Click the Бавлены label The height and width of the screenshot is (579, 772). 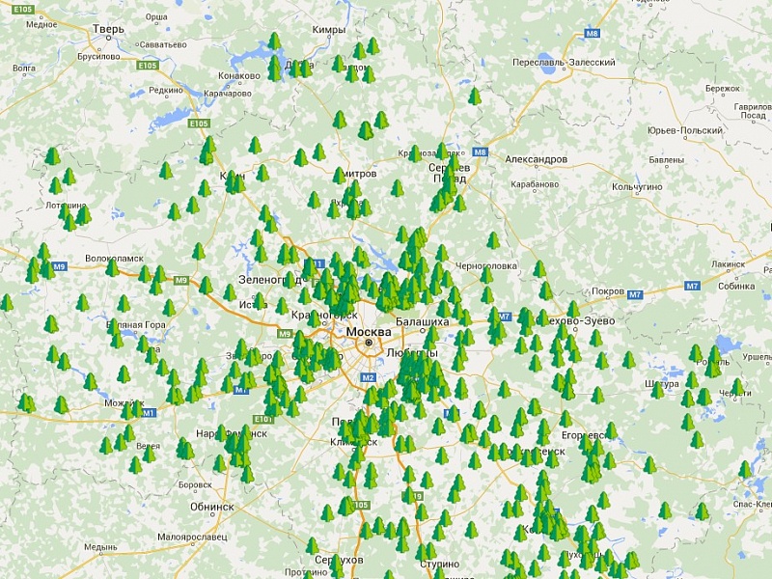tap(667, 160)
